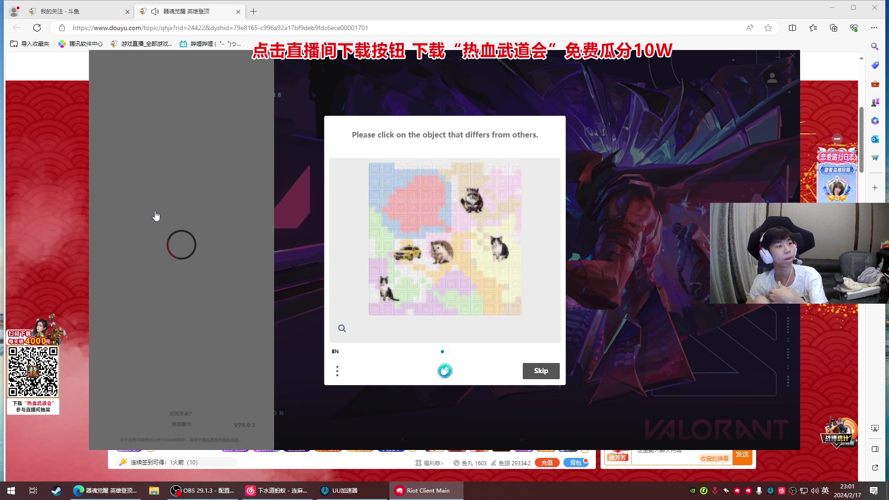Open split screen view
Screen dimensions: 889x500
coord(792,28)
